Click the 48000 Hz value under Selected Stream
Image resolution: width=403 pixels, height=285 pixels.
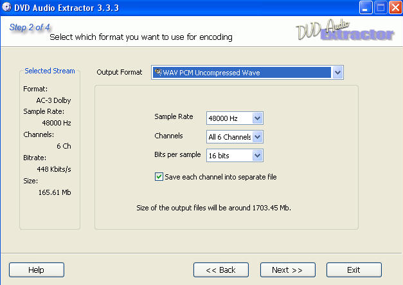pyautogui.click(x=57, y=123)
